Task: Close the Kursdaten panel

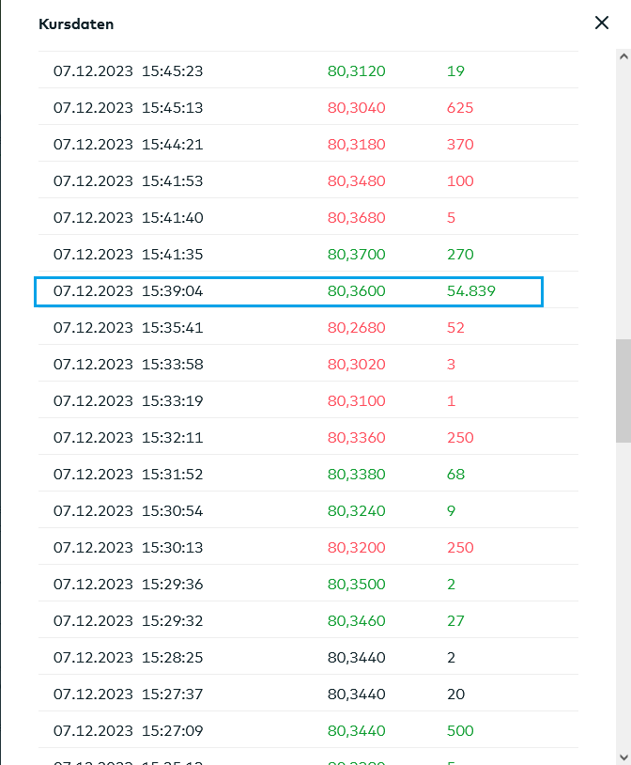Action: coord(602,23)
